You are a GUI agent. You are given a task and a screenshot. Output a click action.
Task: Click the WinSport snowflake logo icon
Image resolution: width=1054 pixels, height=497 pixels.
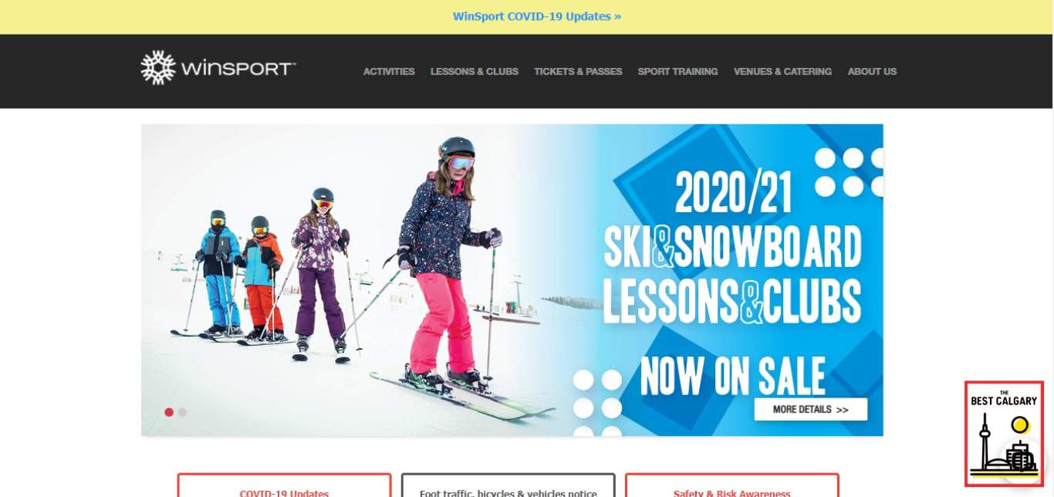pos(158,68)
